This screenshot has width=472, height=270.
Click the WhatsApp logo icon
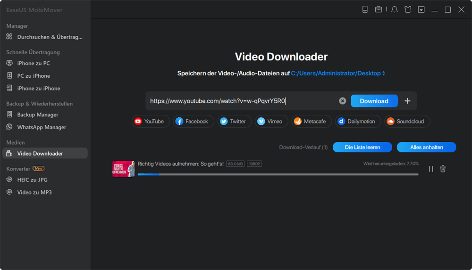pyautogui.click(x=9, y=127)
